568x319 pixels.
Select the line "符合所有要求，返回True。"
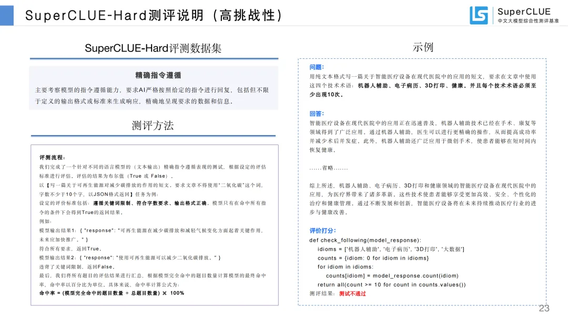(x=71, y=249)
